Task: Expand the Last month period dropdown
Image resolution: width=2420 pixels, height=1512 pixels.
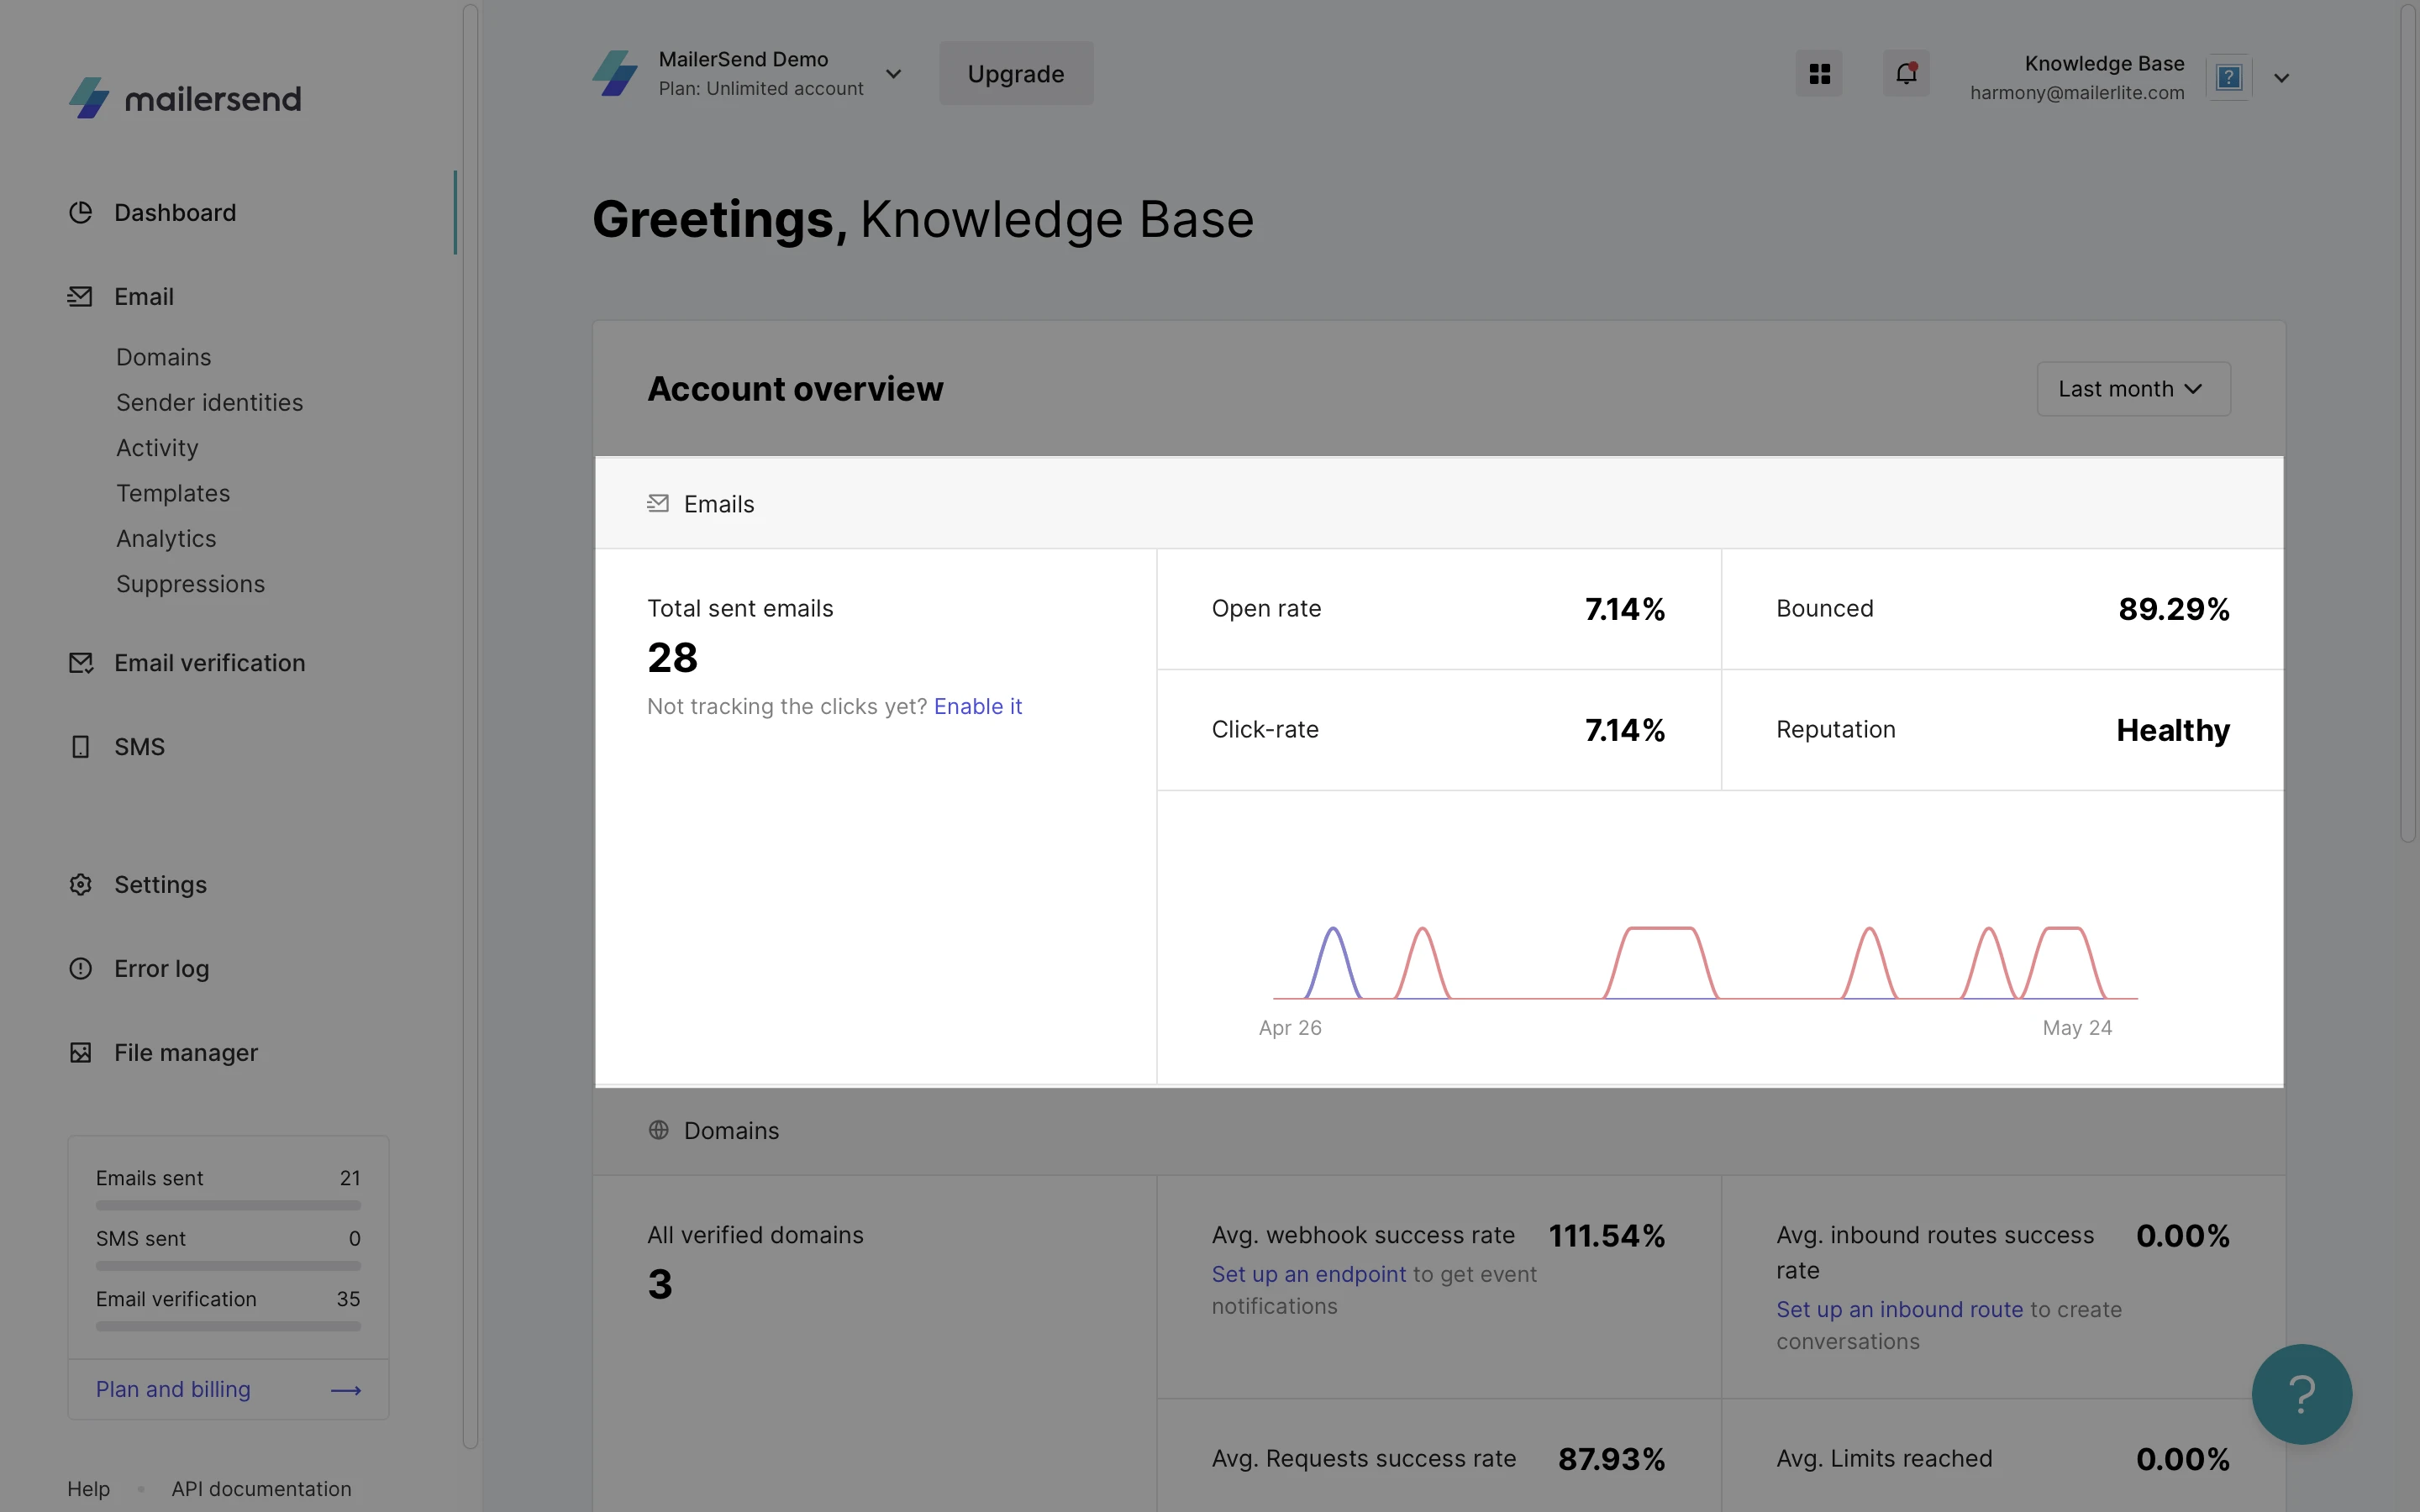Action: (2133, 389)
